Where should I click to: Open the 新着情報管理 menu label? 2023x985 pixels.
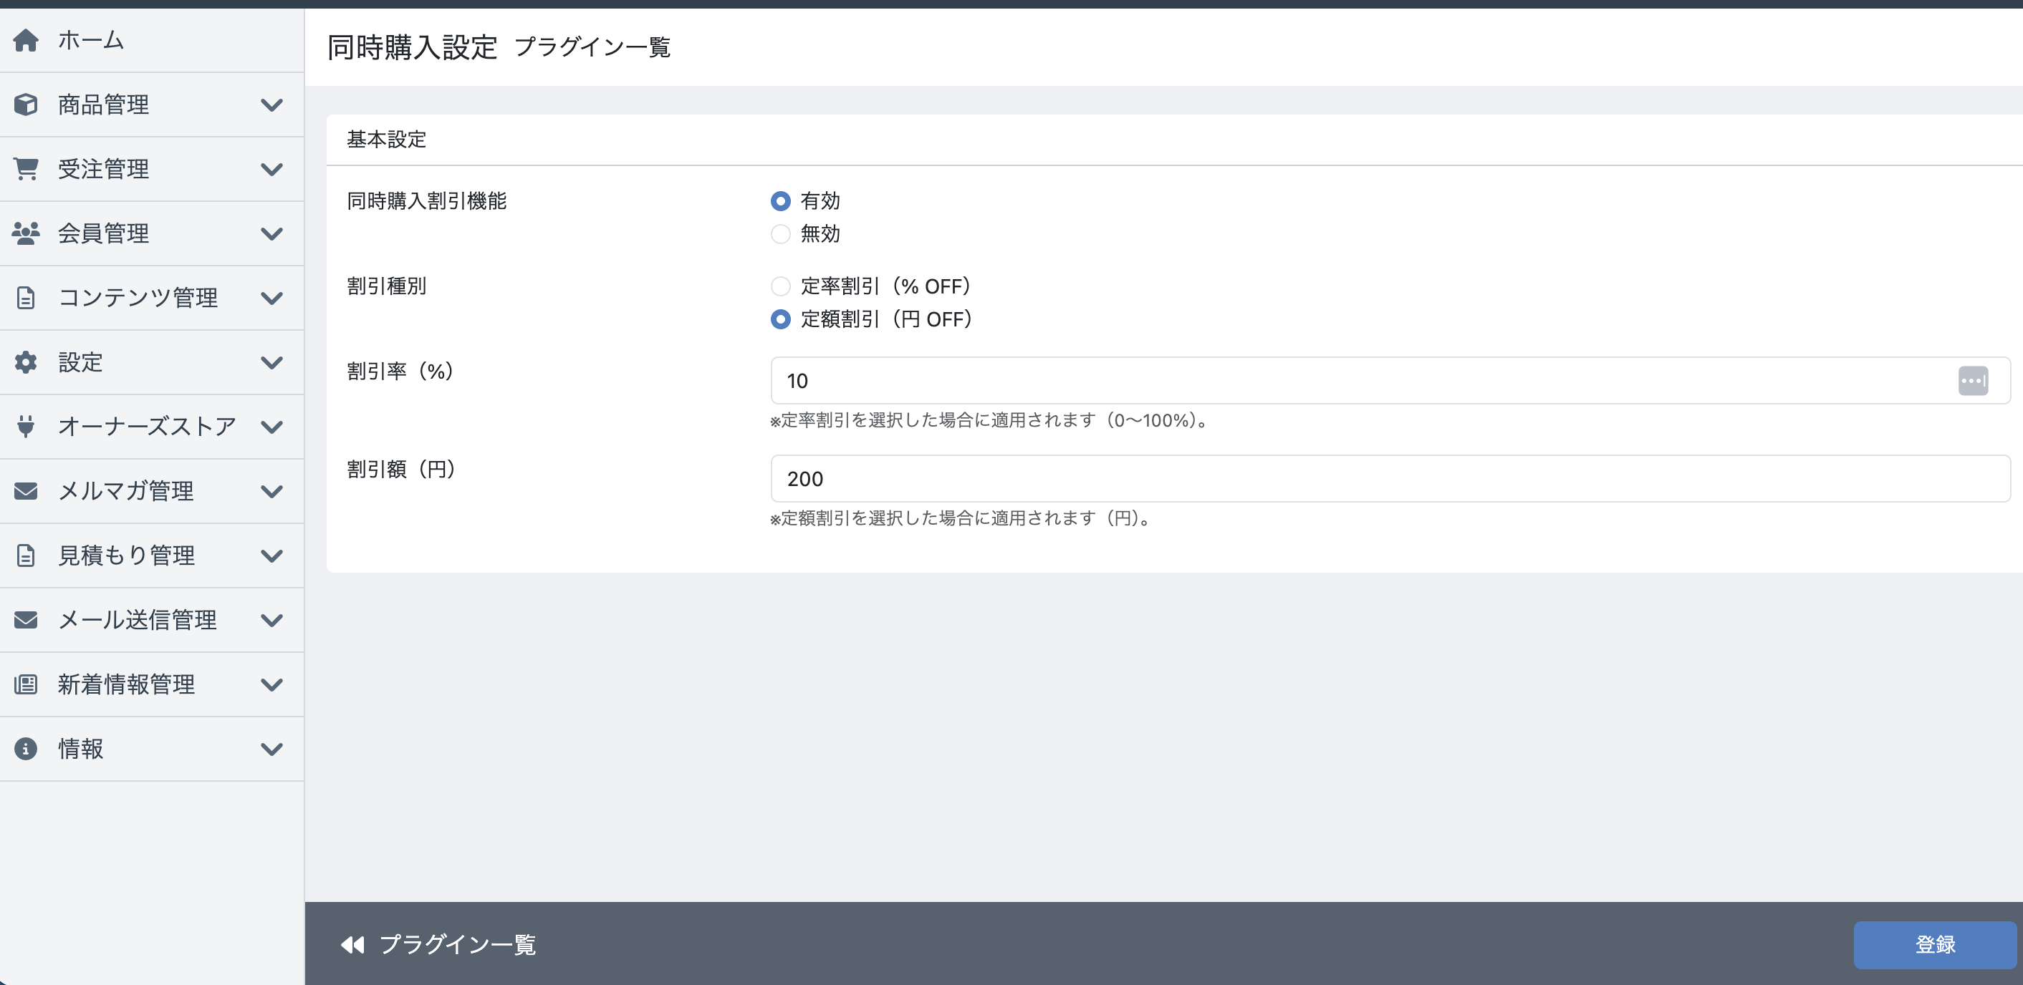pos(125,684)
